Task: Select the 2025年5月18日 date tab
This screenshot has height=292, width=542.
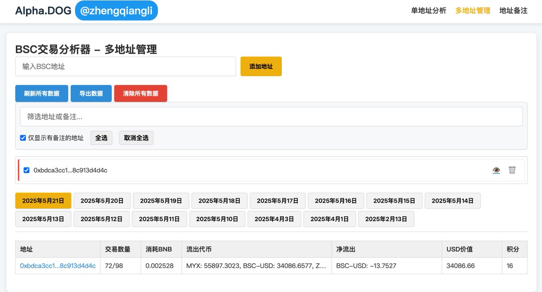Action: [220, 201]
